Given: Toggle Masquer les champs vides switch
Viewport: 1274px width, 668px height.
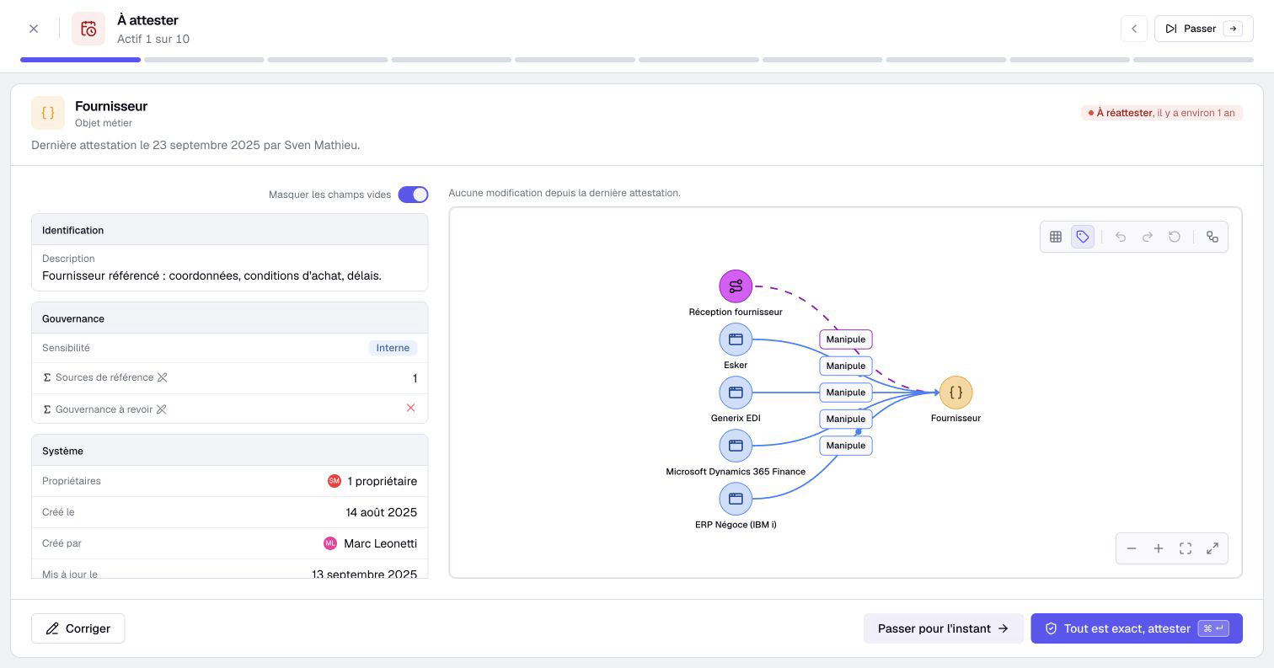Looking at the screenshot, I should [x=413, y=195].
